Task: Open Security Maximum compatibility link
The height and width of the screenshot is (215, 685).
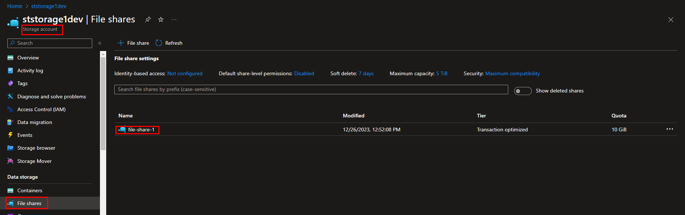Action: 513,73
